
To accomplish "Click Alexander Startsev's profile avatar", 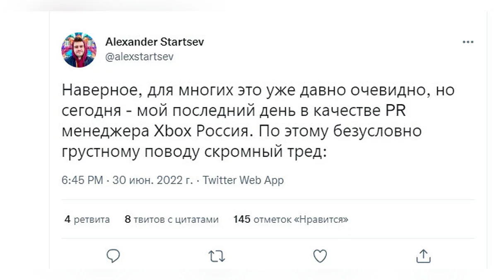I will [x=79, y=50].
